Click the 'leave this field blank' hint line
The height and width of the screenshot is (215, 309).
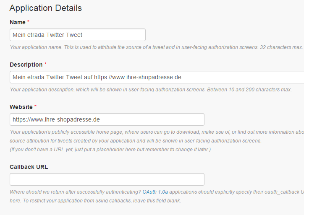95,201
